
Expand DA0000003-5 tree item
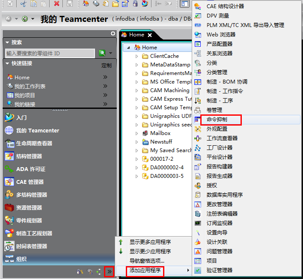pyautogui.click(x=137, y=176)
